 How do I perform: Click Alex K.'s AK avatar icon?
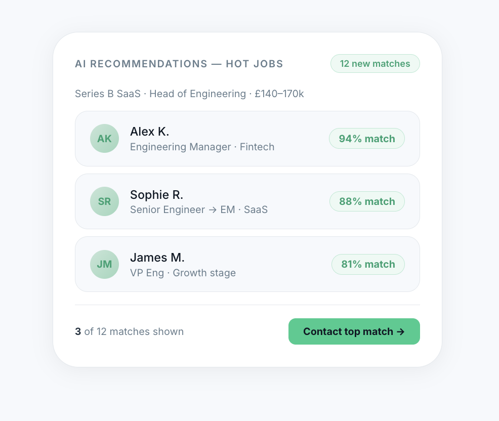(104, 139)
